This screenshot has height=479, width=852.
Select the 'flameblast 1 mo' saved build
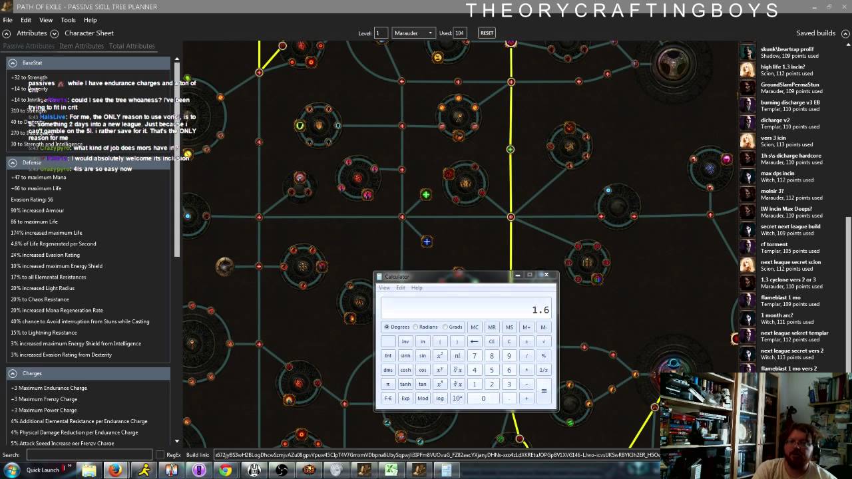click(x=791, y=301)
